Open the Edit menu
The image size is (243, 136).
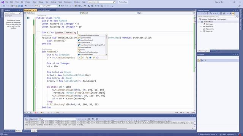coord(12,2)
